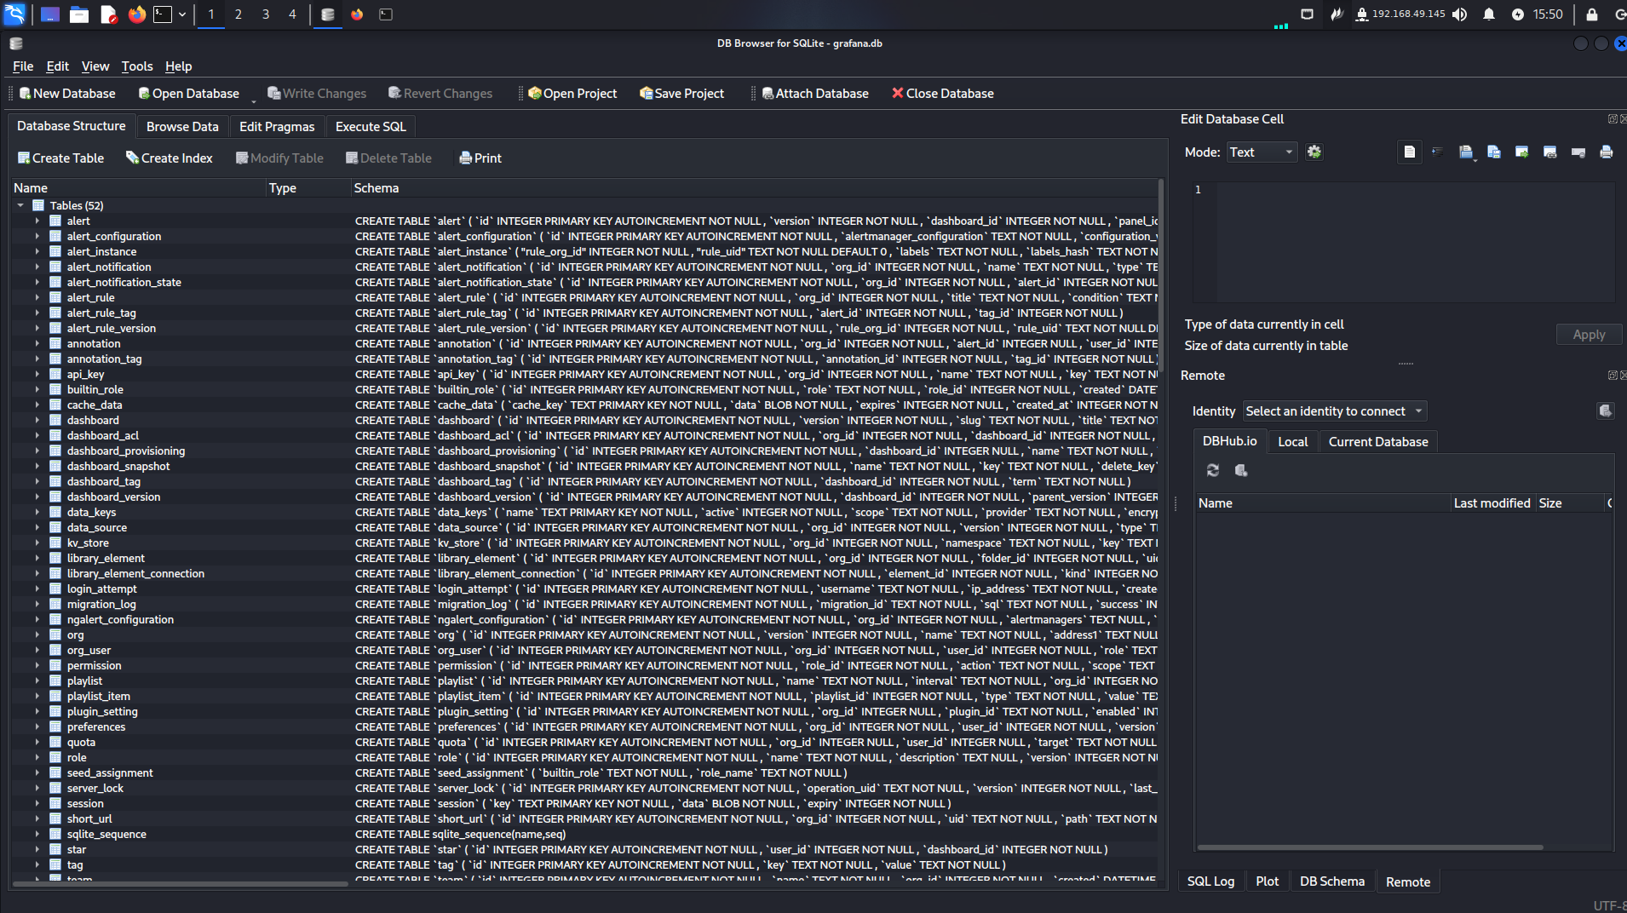The image size is (1627, 913).
Task: Switch to the Edit Pragmas tab
Action: (x=277, y=127)
